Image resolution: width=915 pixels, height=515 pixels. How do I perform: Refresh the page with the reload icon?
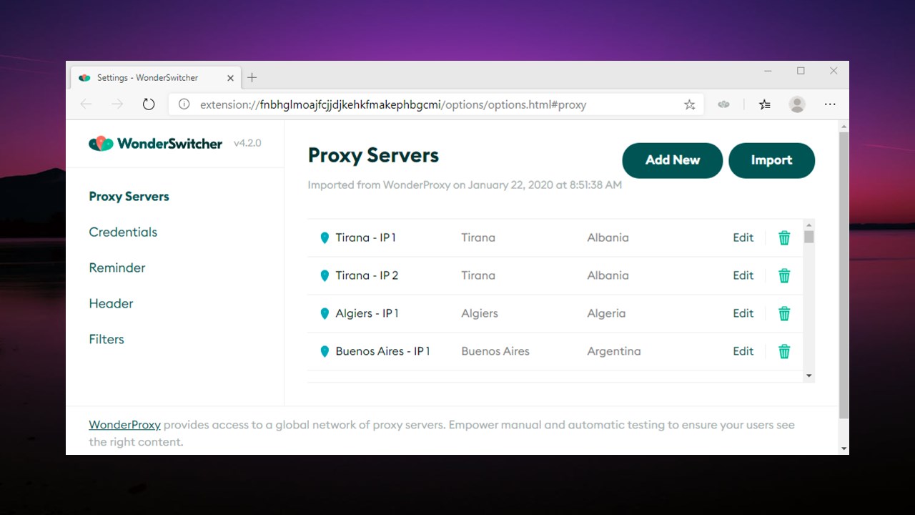(x=149, y=104)
